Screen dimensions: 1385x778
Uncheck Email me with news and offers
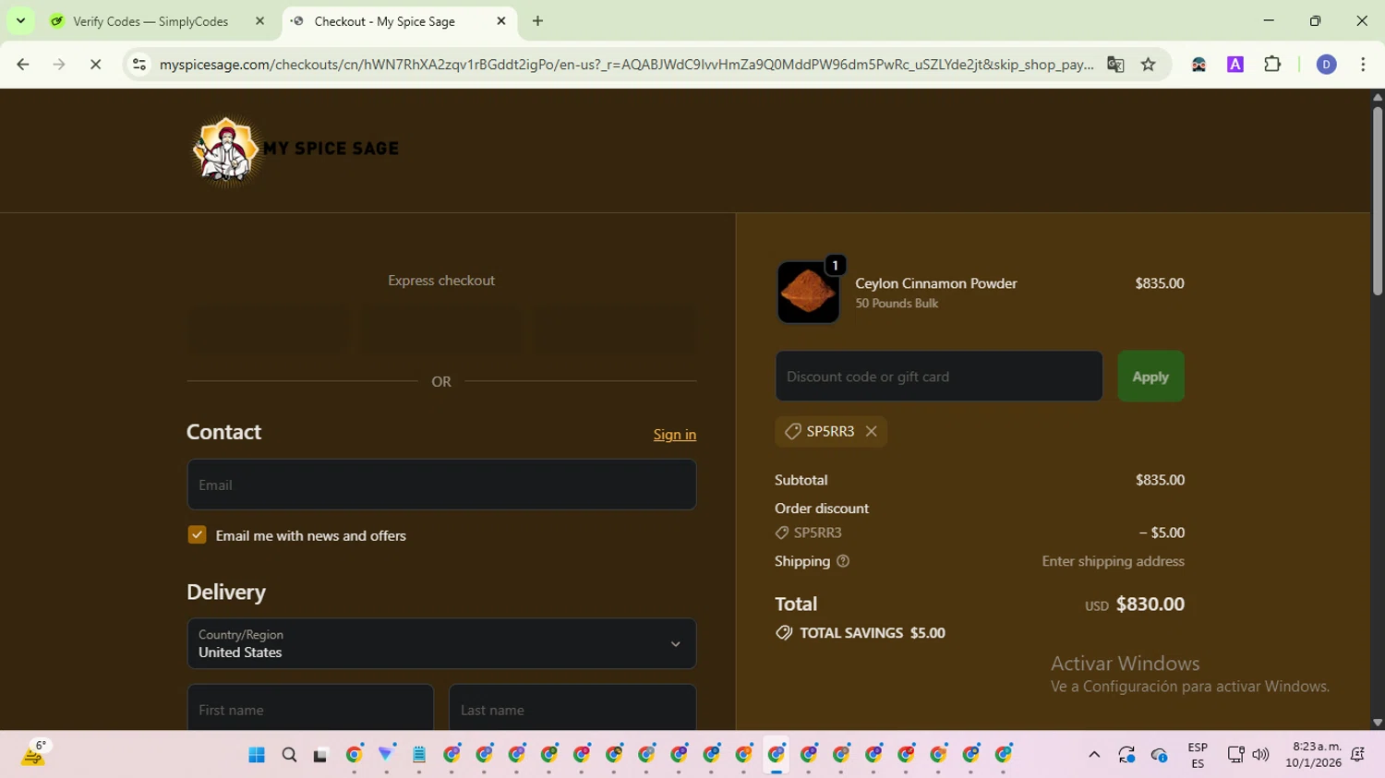click(197, 535)
